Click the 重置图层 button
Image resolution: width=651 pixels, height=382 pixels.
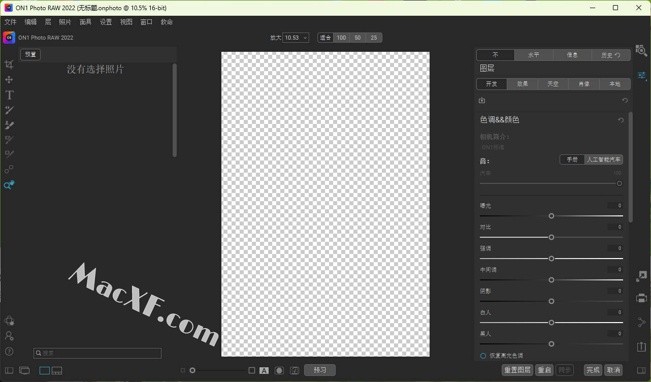click(517, 370)
